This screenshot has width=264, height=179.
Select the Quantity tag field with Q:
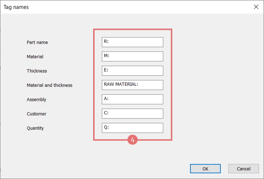132,128
